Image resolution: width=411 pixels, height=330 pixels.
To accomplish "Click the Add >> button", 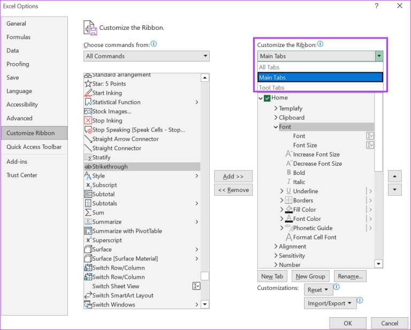I will (x=233, y=176).
